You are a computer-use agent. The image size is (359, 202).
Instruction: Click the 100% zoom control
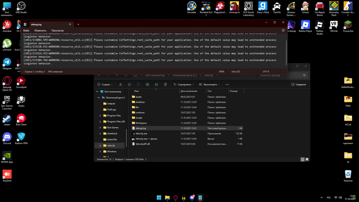pyautogui.click(x=222, y=72)
